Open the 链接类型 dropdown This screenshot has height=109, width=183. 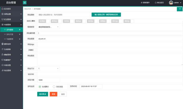(48, 27)
